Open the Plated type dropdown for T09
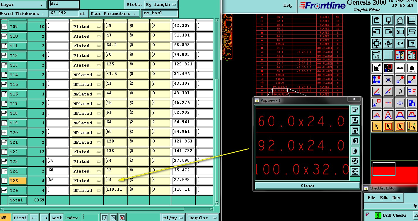The image size is (418, 221). pos(87,27)
